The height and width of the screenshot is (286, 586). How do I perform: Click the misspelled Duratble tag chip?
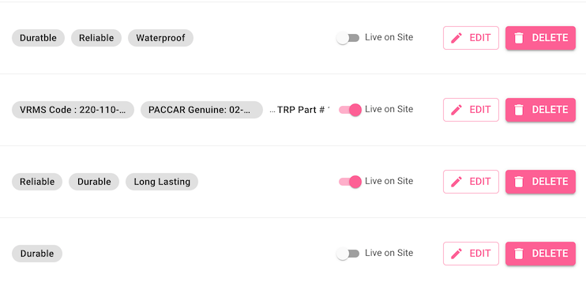click(x=38, y=38)
